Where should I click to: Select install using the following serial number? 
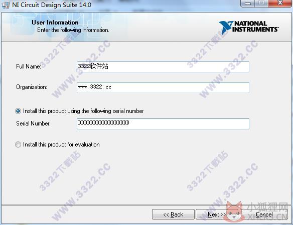18,111
